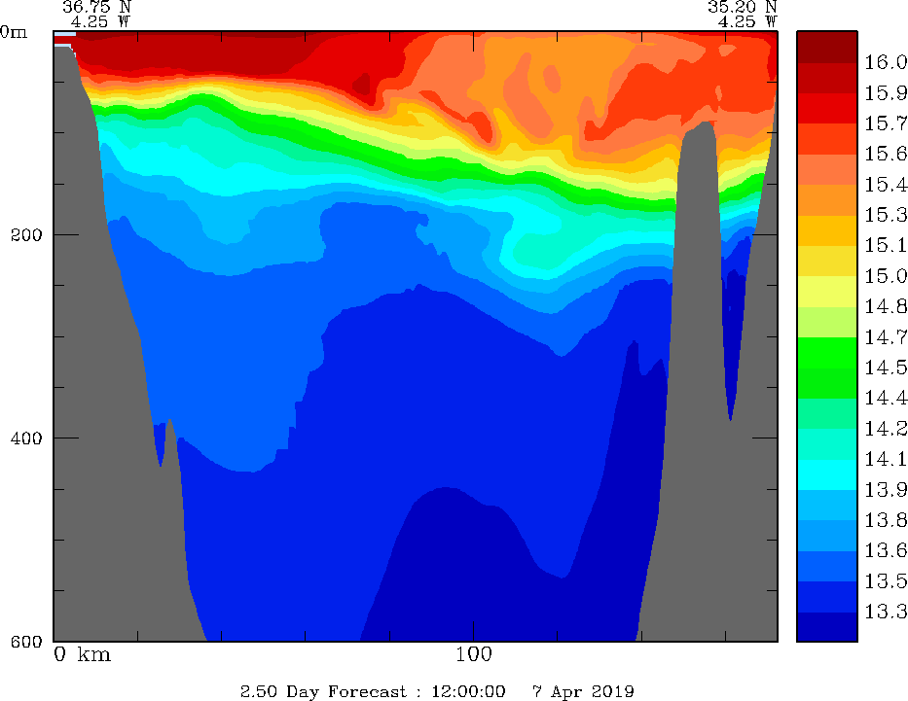Pick the darkest maroon swatch atop the color bar
Viewport: 908px width, 701px height.
click(827, 47)
